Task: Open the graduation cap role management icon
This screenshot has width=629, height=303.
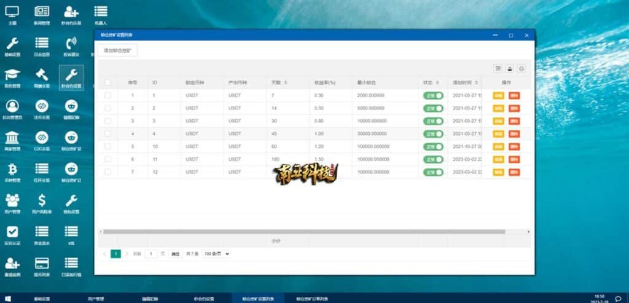Action: tap(12, 75)
